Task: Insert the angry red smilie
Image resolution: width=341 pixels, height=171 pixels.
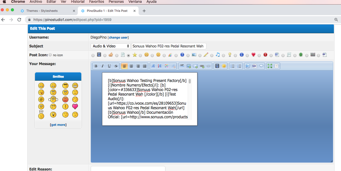Action: coord(65,99)
